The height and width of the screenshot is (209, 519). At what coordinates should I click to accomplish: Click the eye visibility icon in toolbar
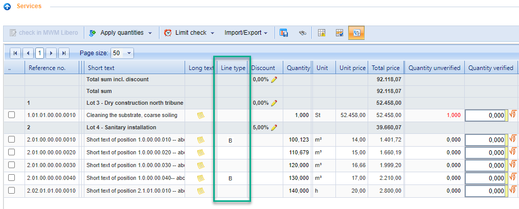[x=302, y=33]
